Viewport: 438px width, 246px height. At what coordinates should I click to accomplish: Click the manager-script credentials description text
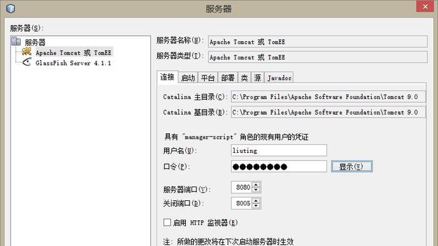coord(237,136)
